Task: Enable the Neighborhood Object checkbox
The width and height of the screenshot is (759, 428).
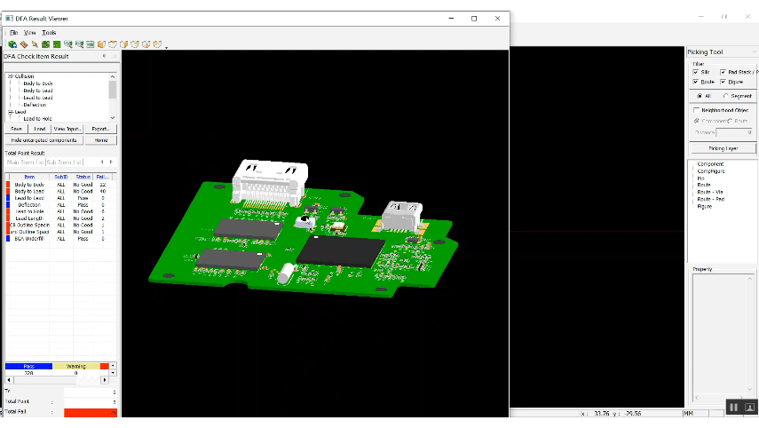Action: click(697, 110)
